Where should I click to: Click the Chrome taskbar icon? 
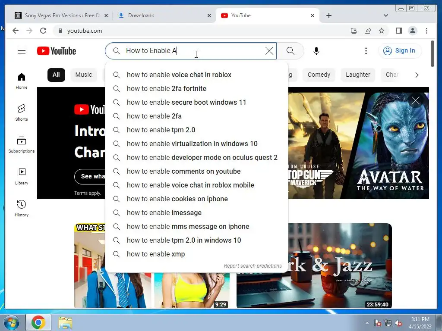(x=38, y=322)
